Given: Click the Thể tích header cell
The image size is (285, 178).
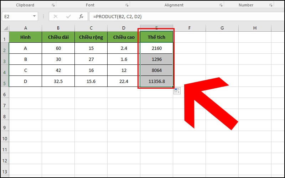Looking at the screenshot, I should tap(157, 37).
